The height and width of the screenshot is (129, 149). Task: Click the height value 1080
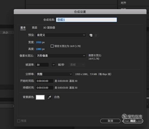[x=38, y=49]
